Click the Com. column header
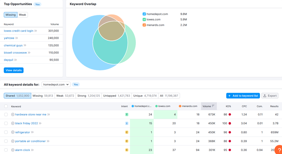282x154 pixels. tap(260, 106)
